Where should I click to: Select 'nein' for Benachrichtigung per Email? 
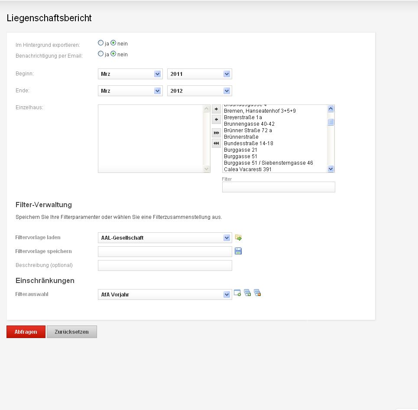[x=113, y=54]
